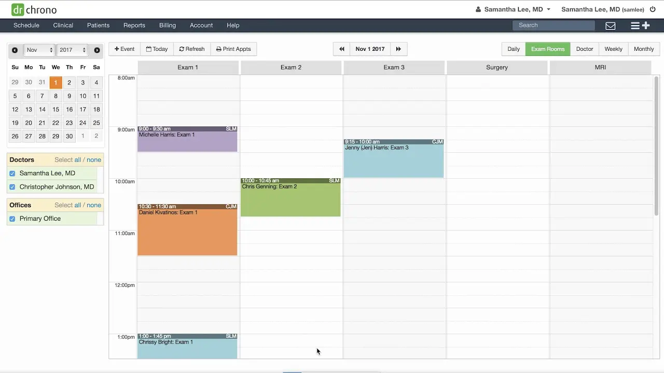This screenshot has height=373, width=664.
Task: Select November 30 in mini calendar
Action: (x=69, y=136)
